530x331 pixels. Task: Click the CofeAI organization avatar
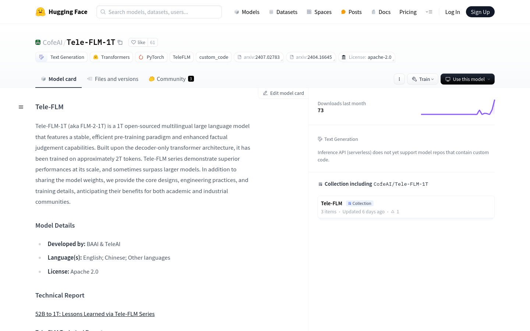[x=38, y=42]
